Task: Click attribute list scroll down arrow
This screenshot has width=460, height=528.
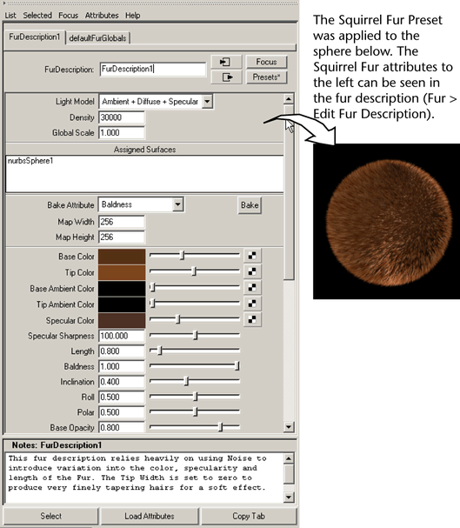Action: [289, 427]
